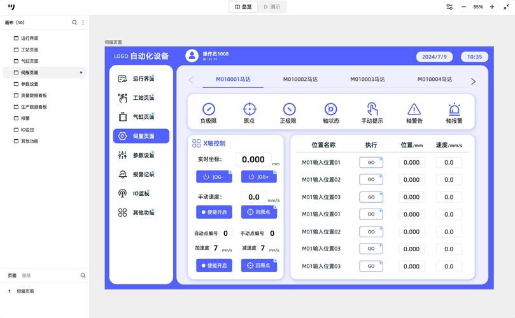Image resolution: width=515 pixels, height=318 pixels.
Task: Show previous motor tabs with left chevron
Action: coord(191,80)
